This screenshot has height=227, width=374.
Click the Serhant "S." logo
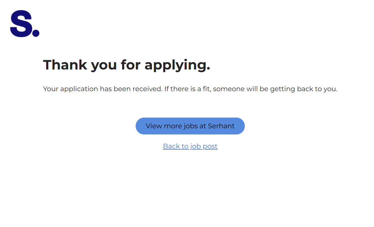tap(24, 24)
